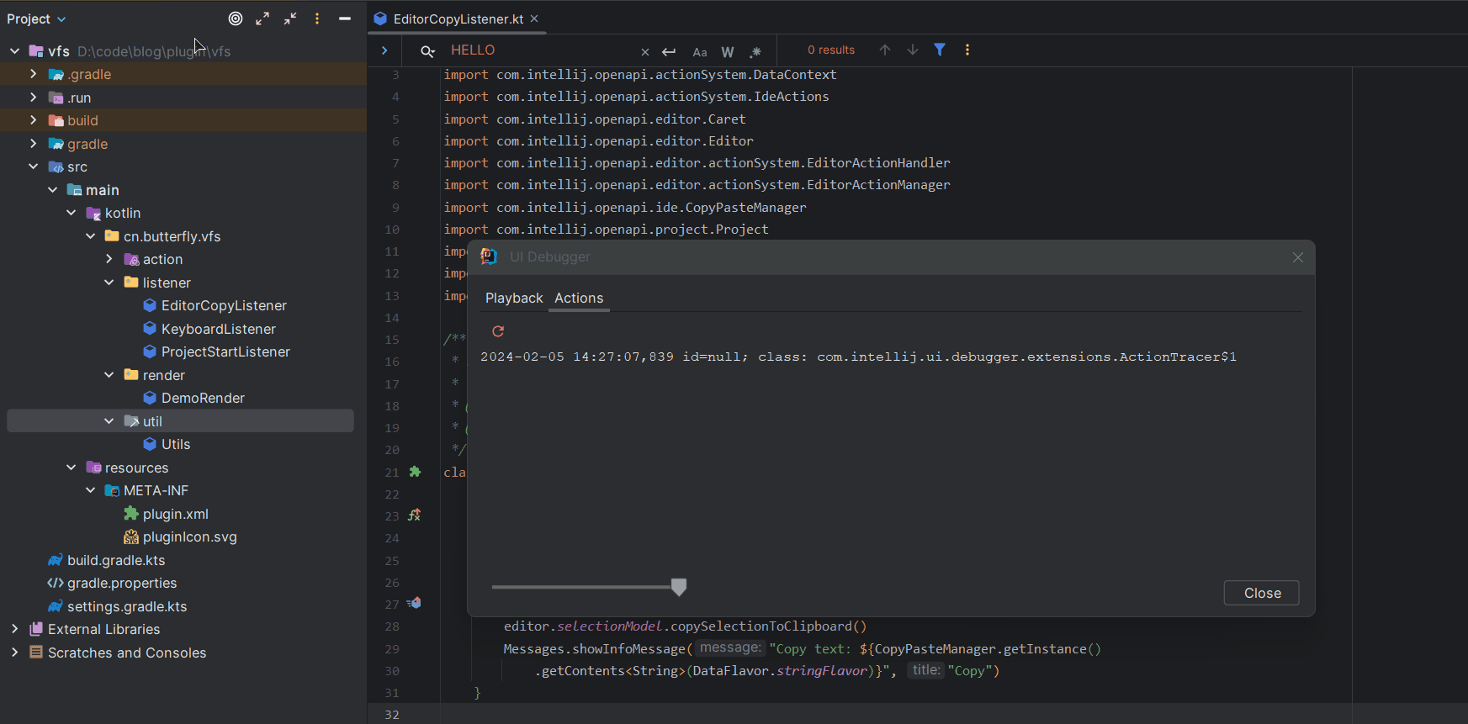Collapse the render package
The width and height of the screenshot is (1468, 724).
109,375
